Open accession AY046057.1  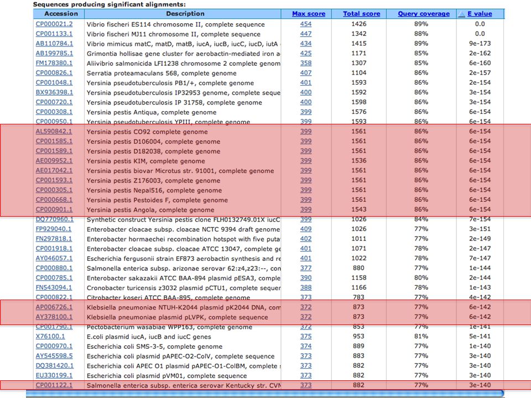point(54,259)
